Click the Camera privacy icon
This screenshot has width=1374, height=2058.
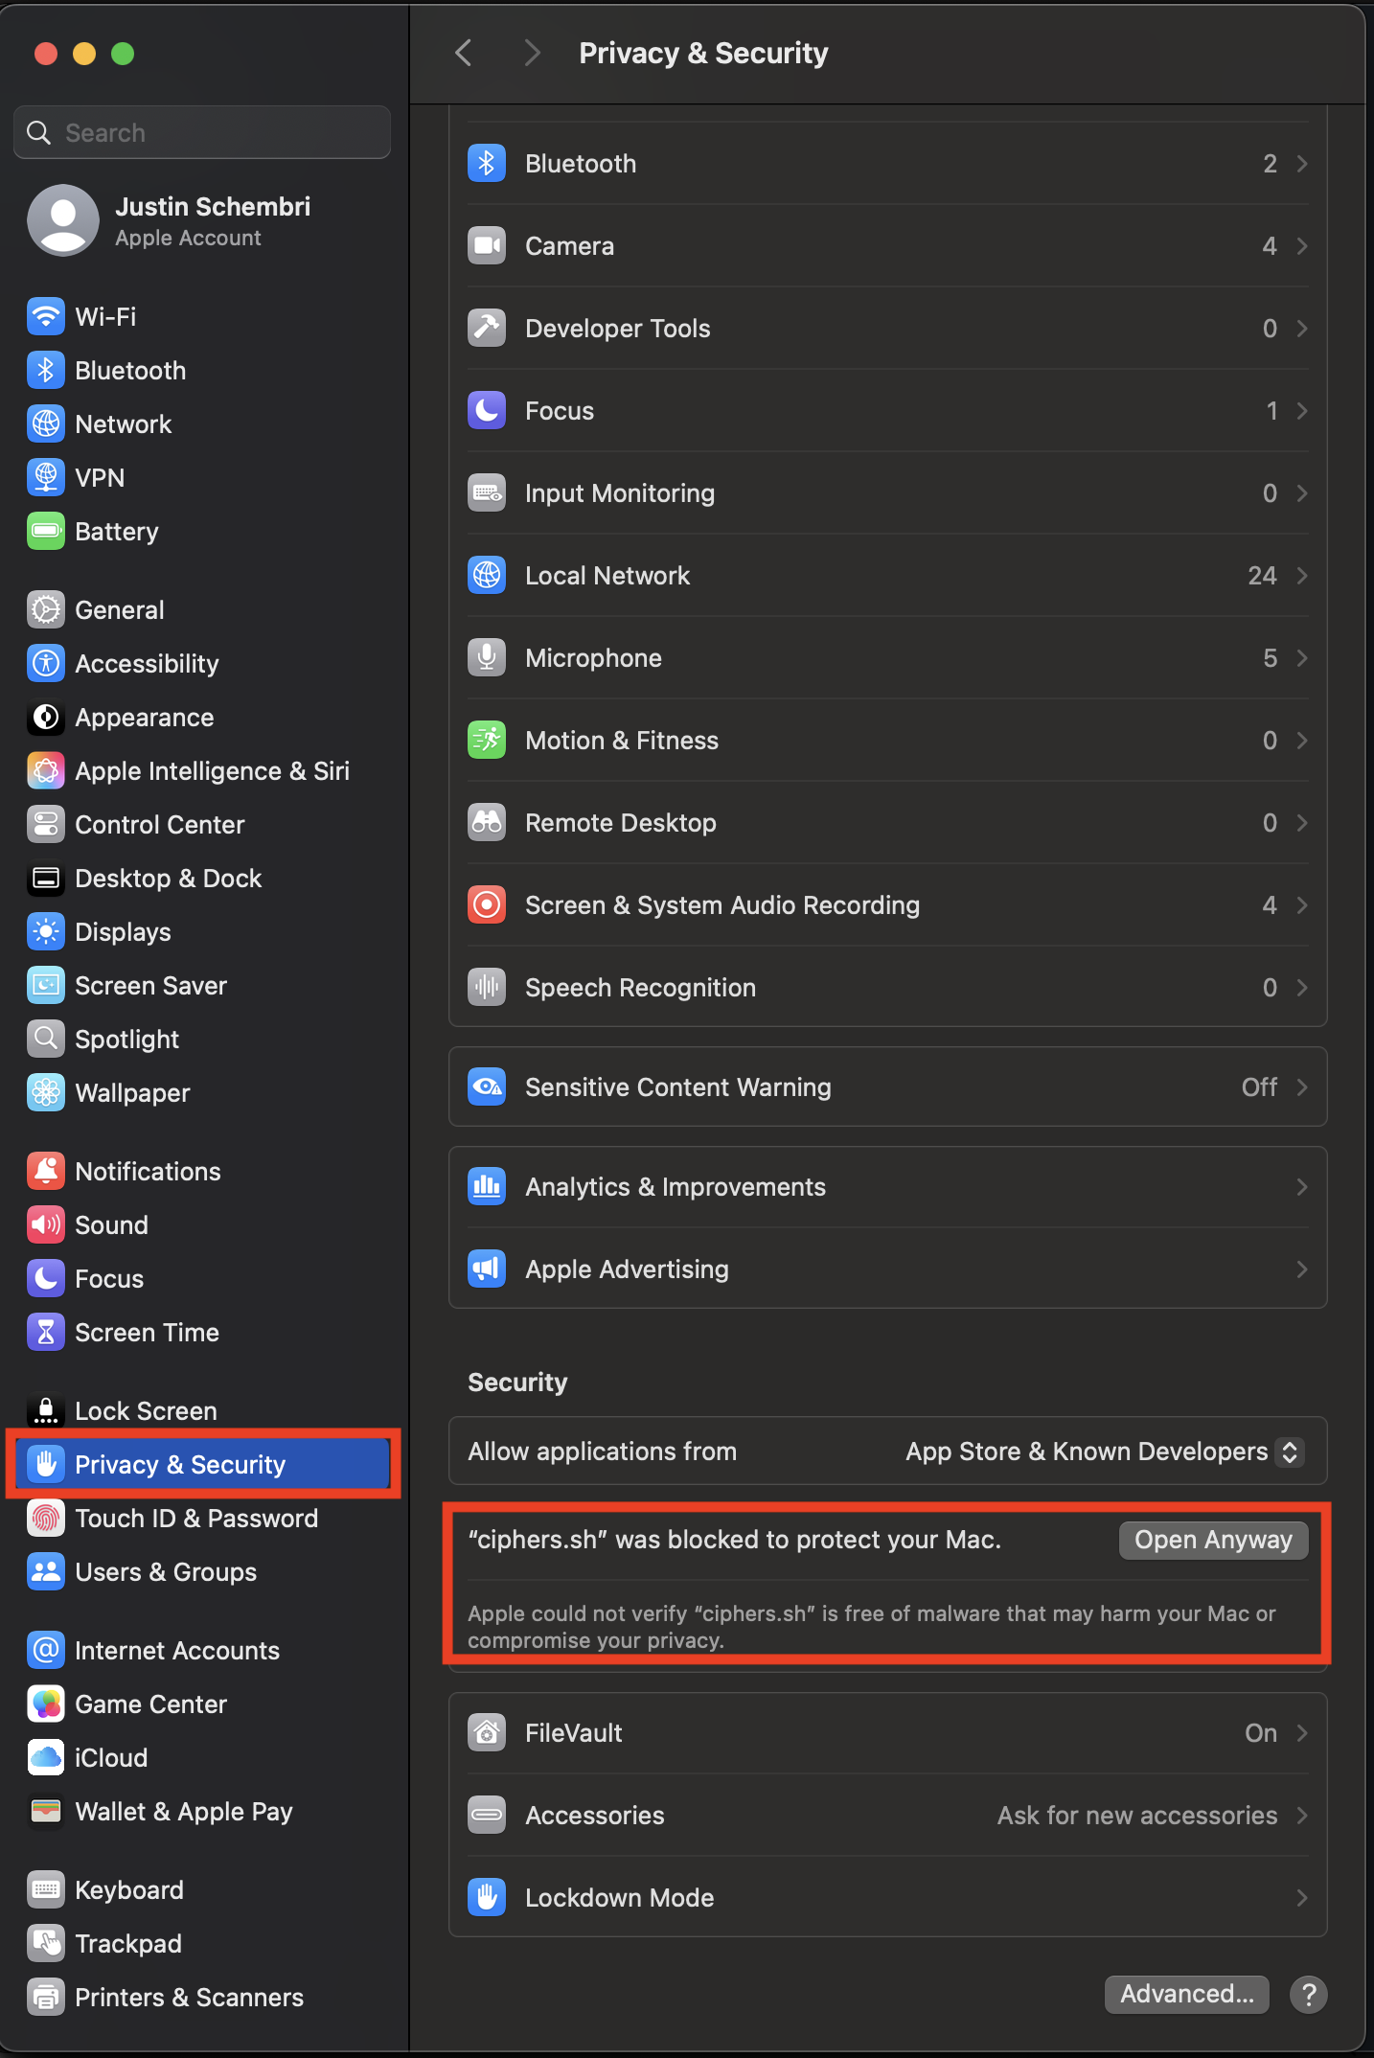point(487,246)
